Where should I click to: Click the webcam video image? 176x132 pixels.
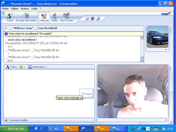pos(133,92)
